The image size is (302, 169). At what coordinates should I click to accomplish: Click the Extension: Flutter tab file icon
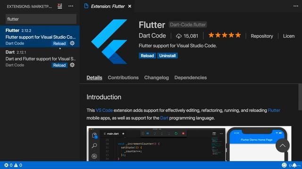pos(86,6)
